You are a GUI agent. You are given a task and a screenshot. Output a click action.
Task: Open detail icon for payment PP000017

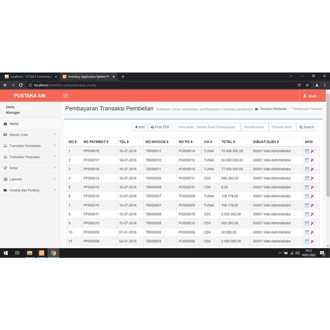[307, 160]
